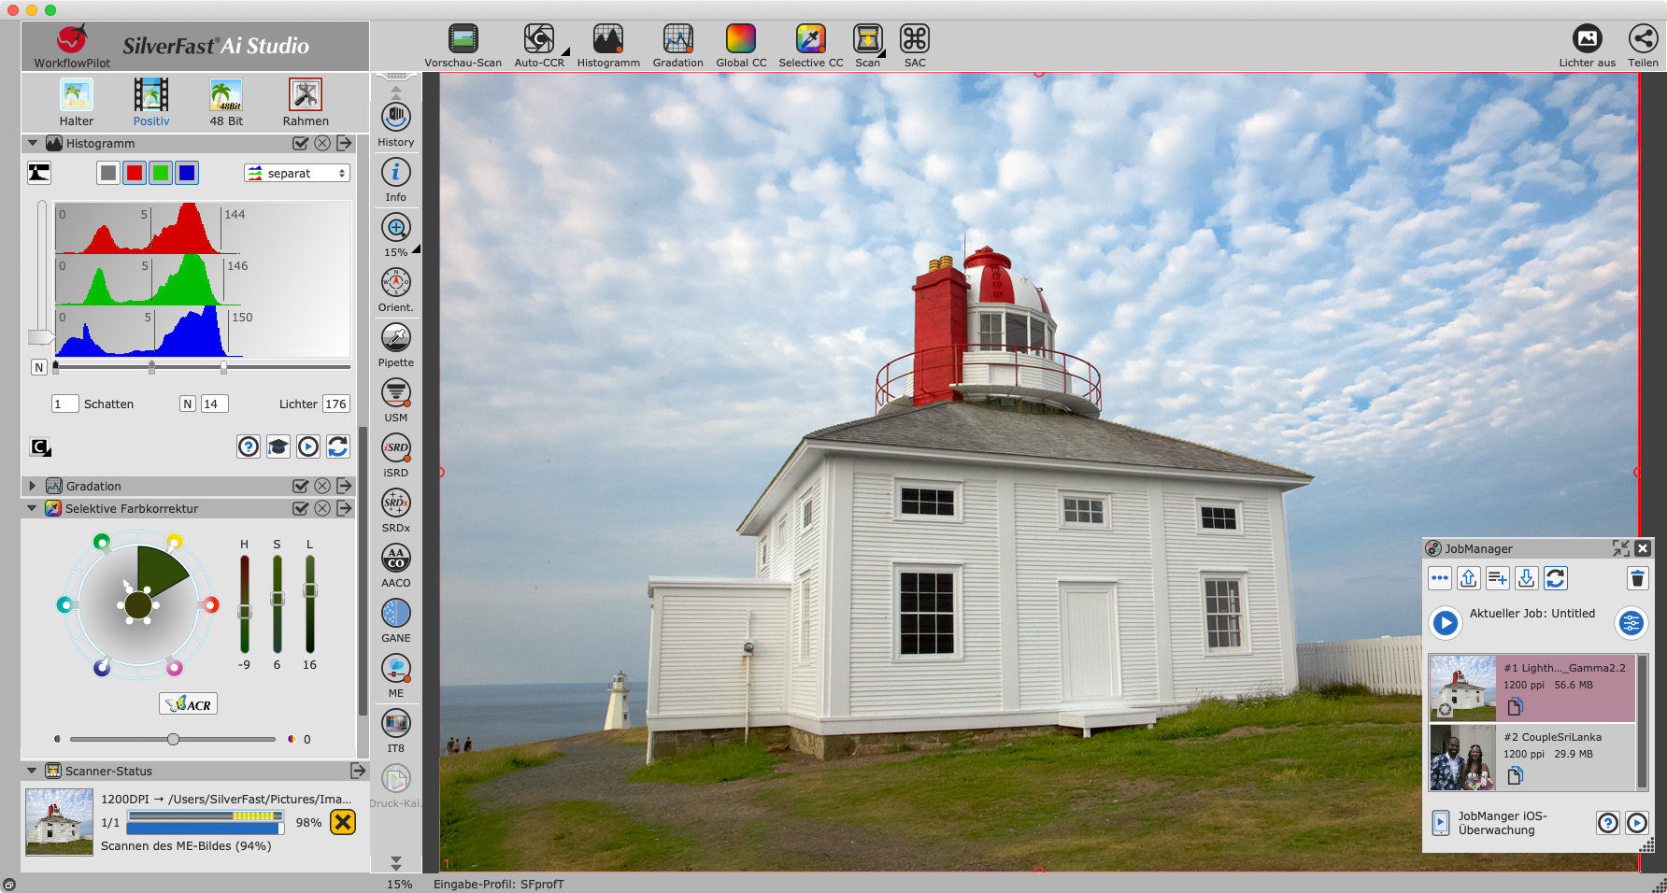Collapse the Selektive Farbkorrektur panel

33,509
